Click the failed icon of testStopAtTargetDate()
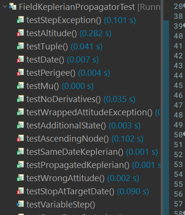Viewport: 185px width, 215px height. coord(21,191)
